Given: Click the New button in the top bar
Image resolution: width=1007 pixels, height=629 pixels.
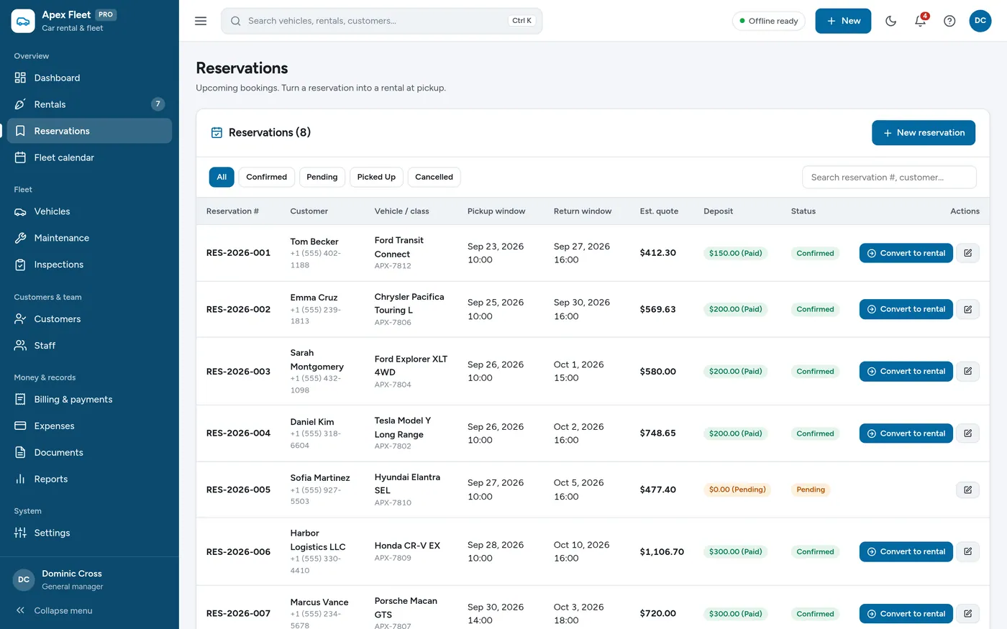Looking at the screenshot, I should pos(843,21).
